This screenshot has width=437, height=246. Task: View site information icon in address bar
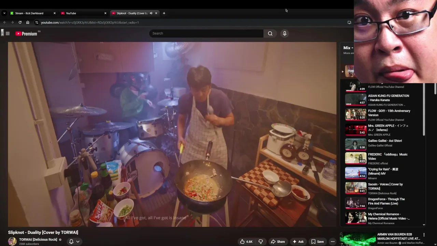pyautogui.click(x=37, y=23)
